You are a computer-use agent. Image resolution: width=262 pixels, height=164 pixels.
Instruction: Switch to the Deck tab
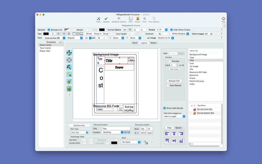135,43
